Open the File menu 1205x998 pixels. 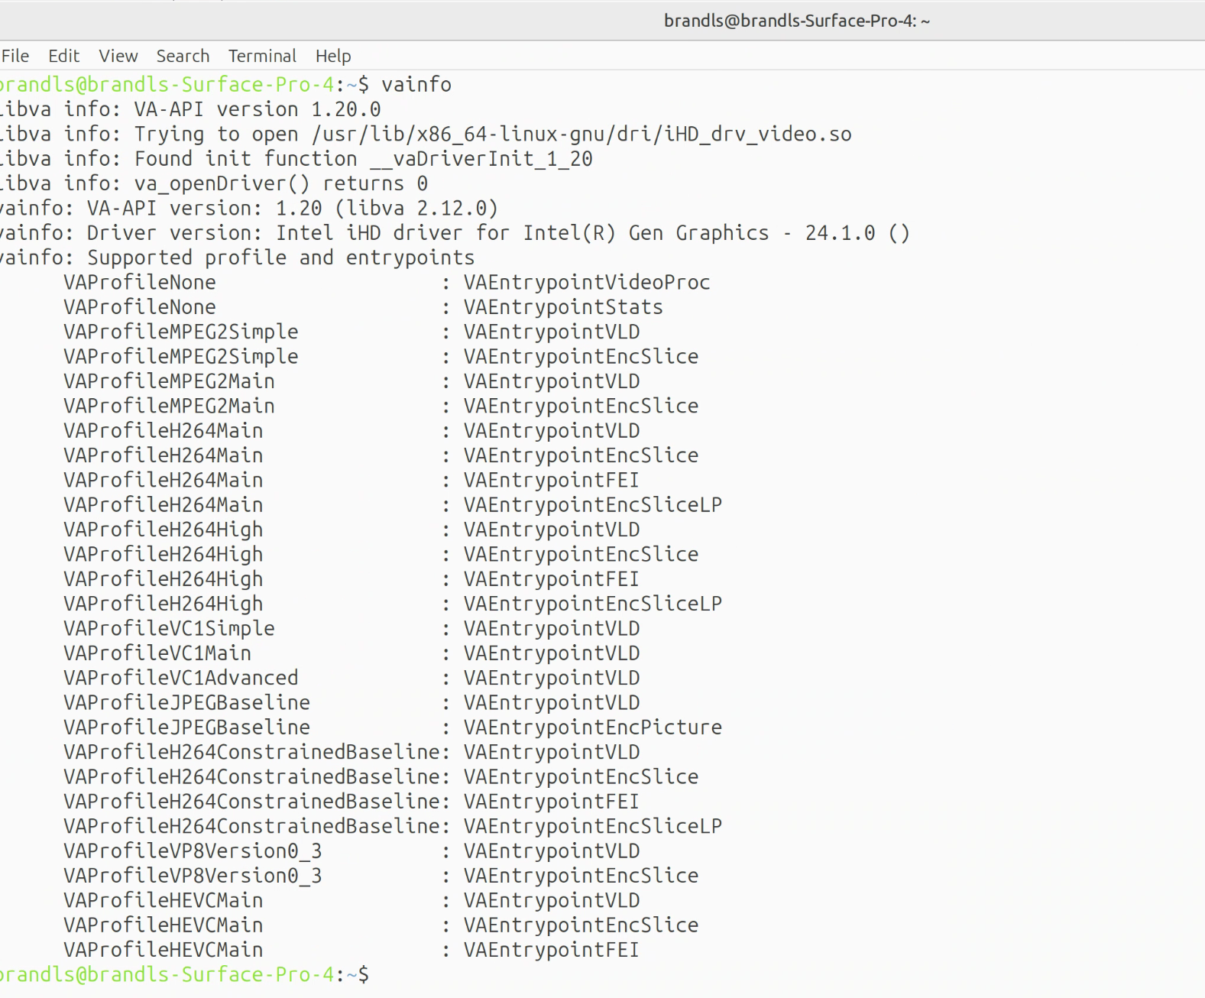pyautogui.click(x=15, y=56)
